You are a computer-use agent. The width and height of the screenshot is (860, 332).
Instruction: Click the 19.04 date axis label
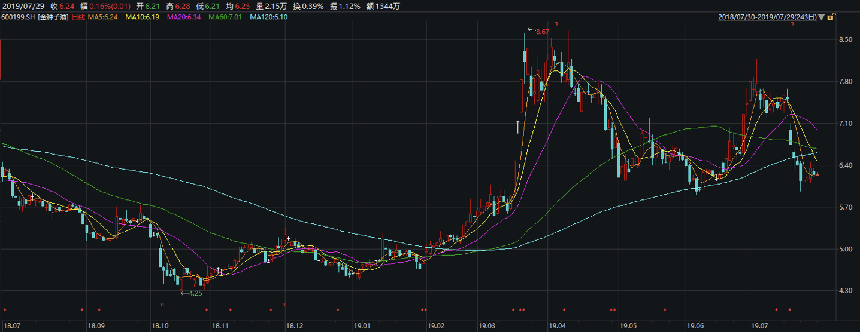pyautogui.click(x=558, y=326)
